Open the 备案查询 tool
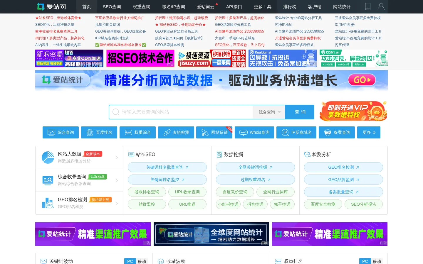This screenshot has height=264, width=423. [337, 132]
